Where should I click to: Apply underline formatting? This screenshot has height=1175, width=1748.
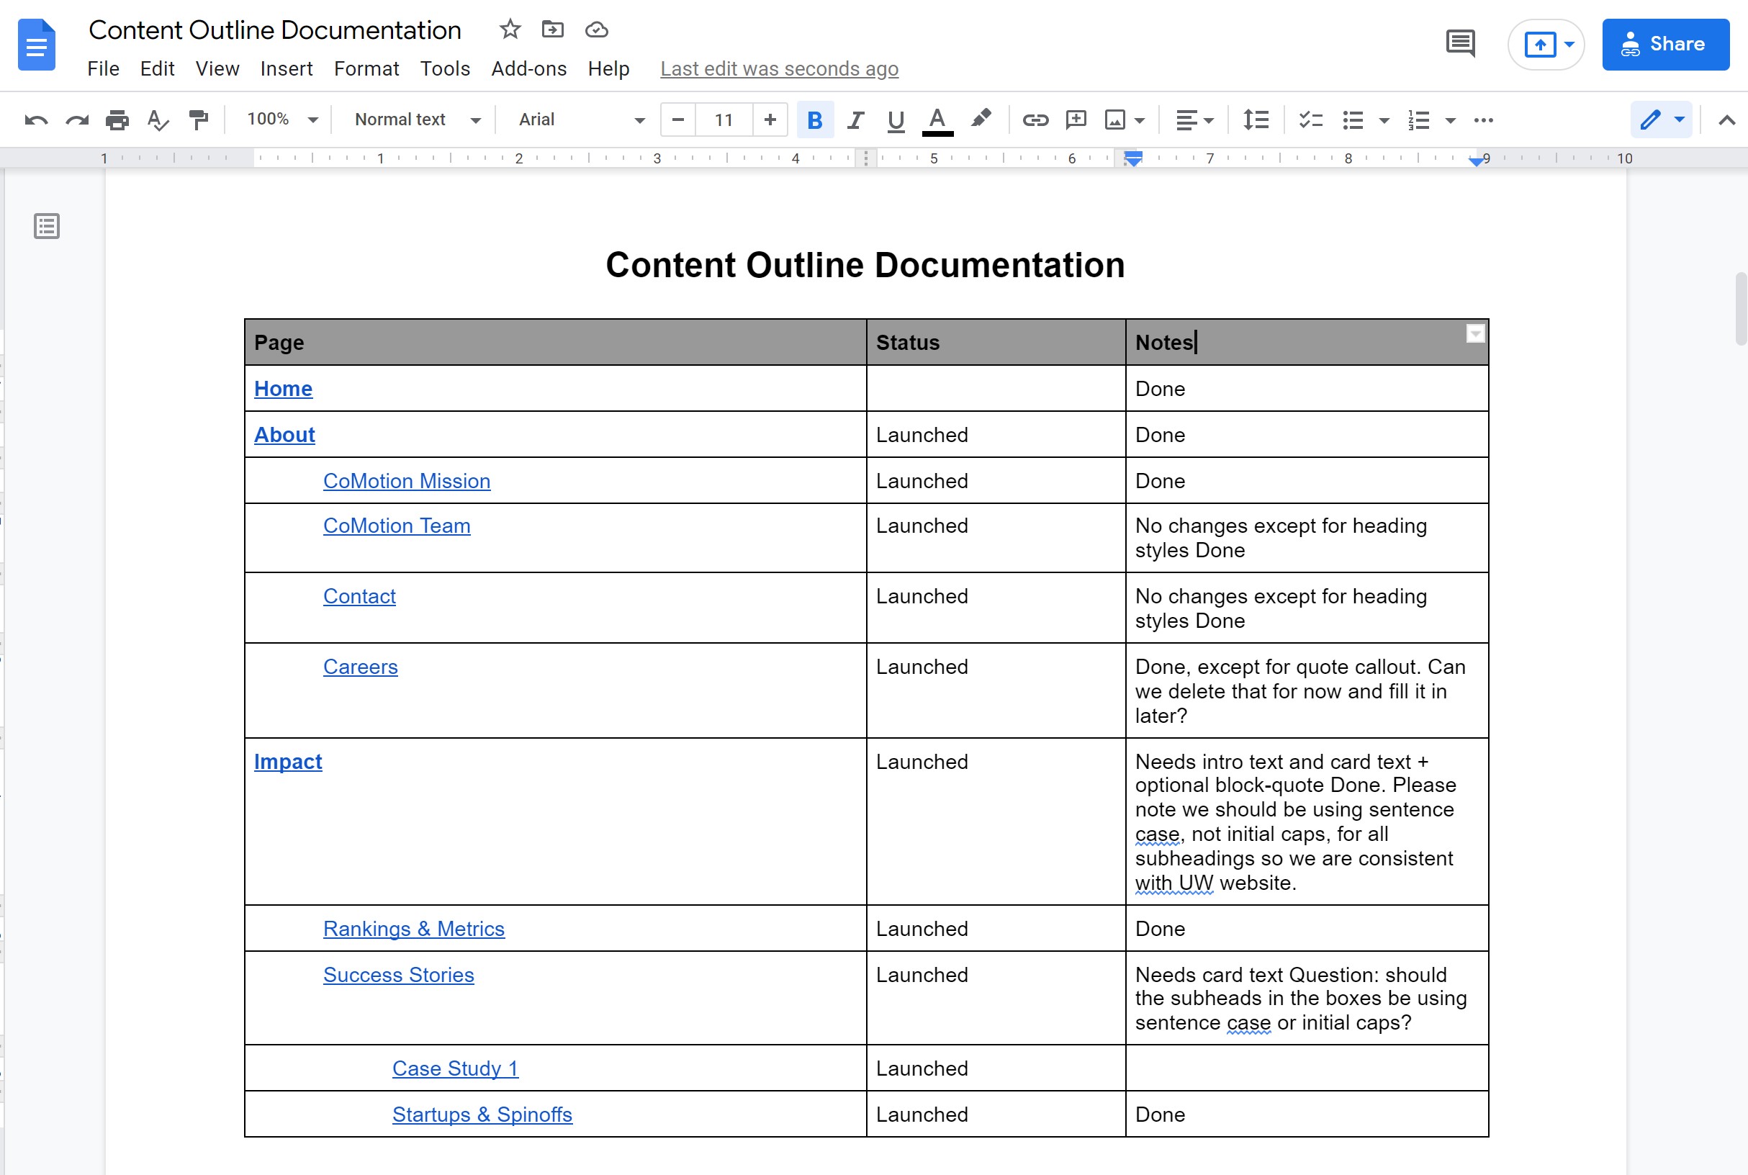(x=896, y=120)
